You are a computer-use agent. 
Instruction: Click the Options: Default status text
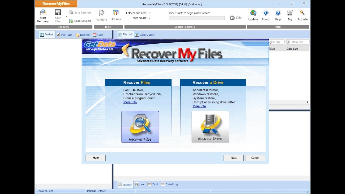(96, 191)
